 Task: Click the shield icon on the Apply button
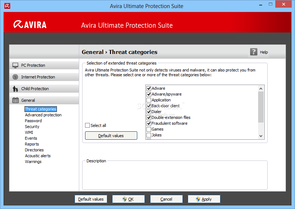pyautogui.click(x=198, y=199)
